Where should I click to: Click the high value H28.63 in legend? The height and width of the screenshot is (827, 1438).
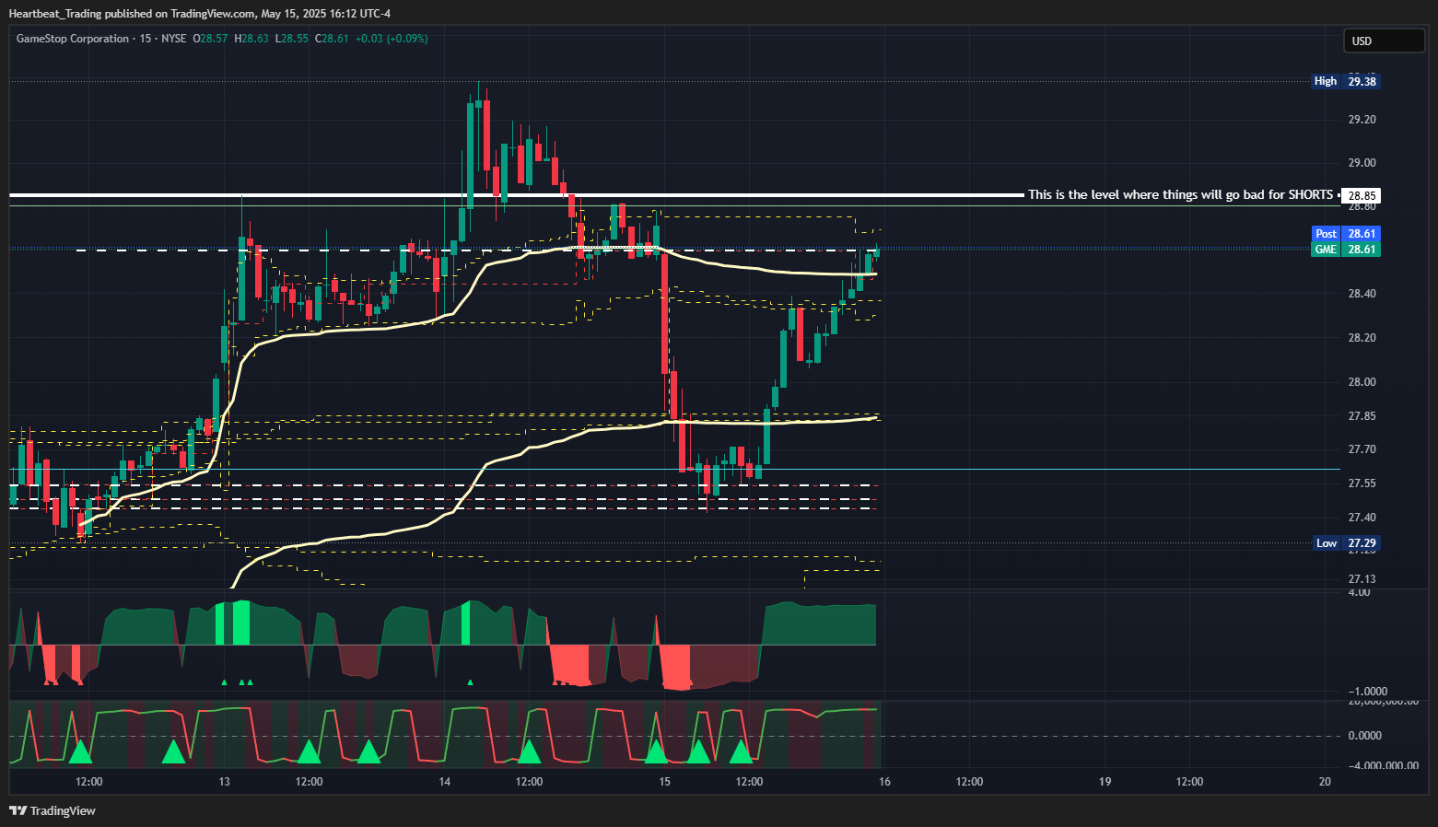(x=251, y=39)
